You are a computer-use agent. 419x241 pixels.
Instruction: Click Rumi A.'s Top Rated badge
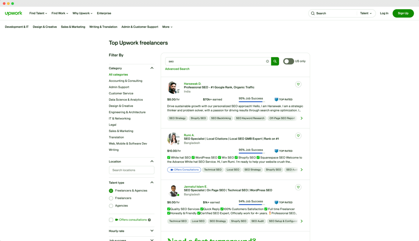[284, 151]
